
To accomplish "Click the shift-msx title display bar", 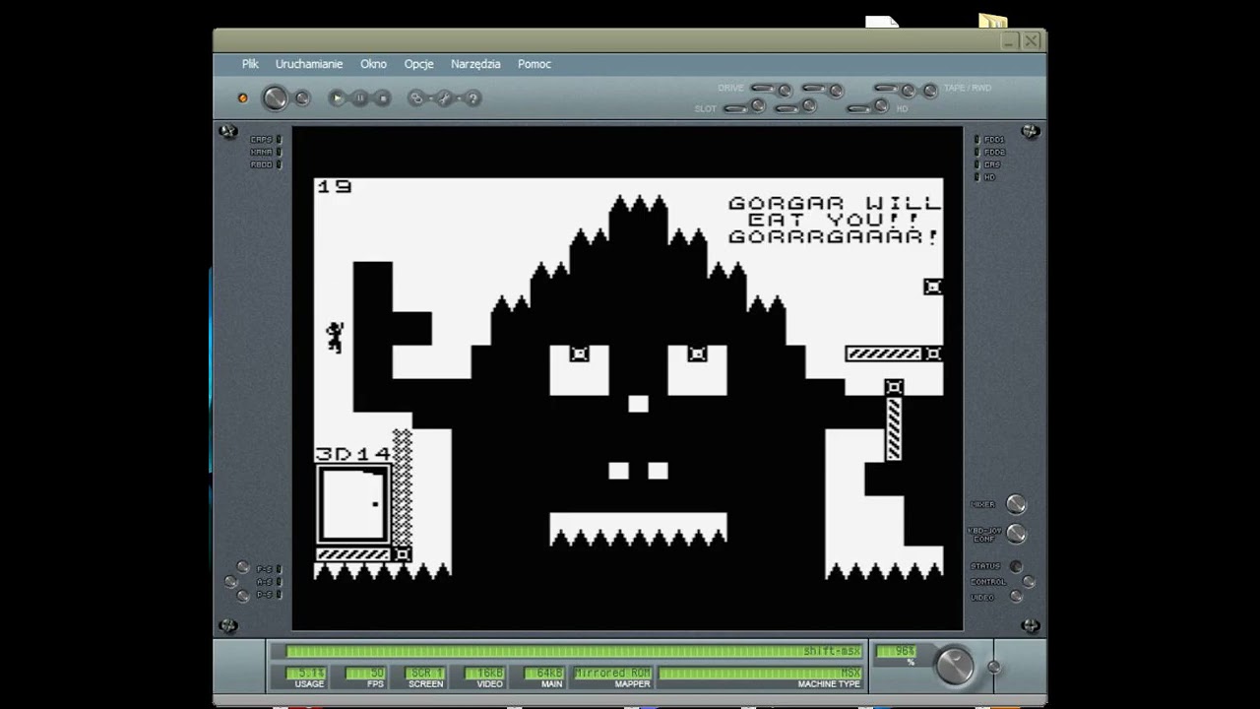I will coord(573,652).
